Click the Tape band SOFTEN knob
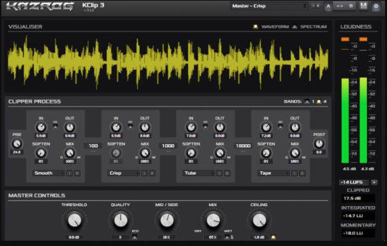 pos(266,153)
